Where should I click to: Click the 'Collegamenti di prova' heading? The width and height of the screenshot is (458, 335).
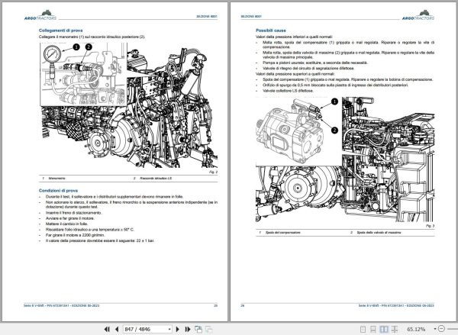(x=61, y=31)
